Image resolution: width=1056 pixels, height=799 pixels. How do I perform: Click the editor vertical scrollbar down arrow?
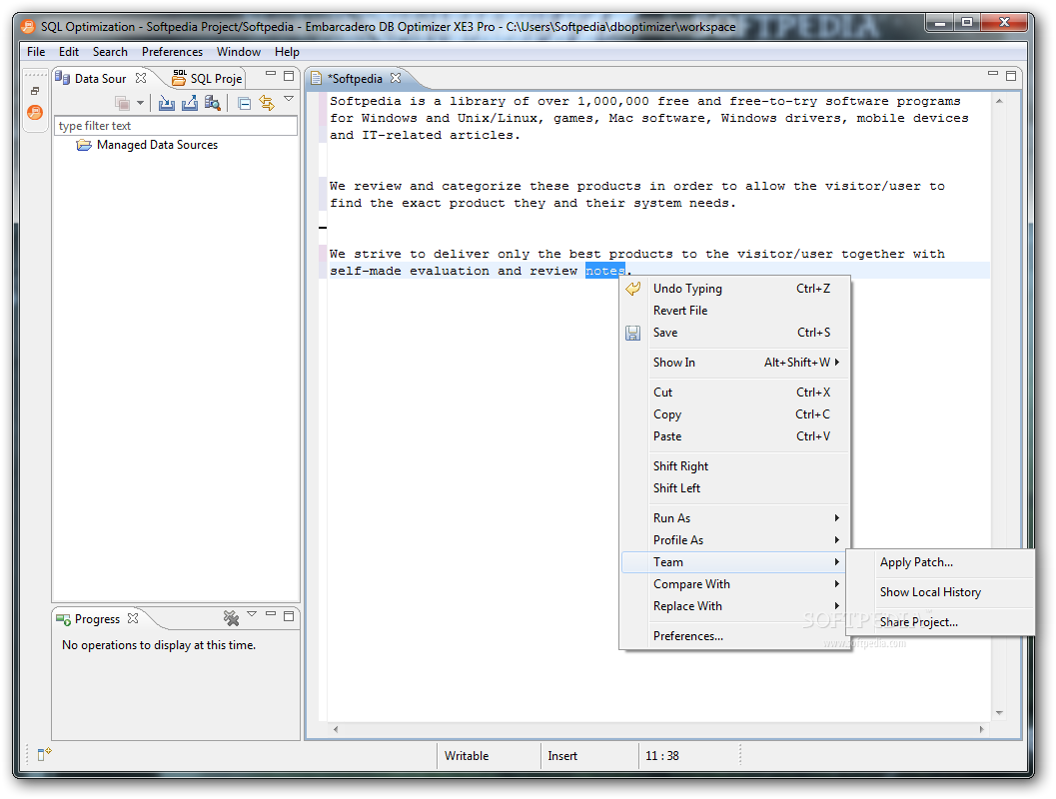coord(999,713)
